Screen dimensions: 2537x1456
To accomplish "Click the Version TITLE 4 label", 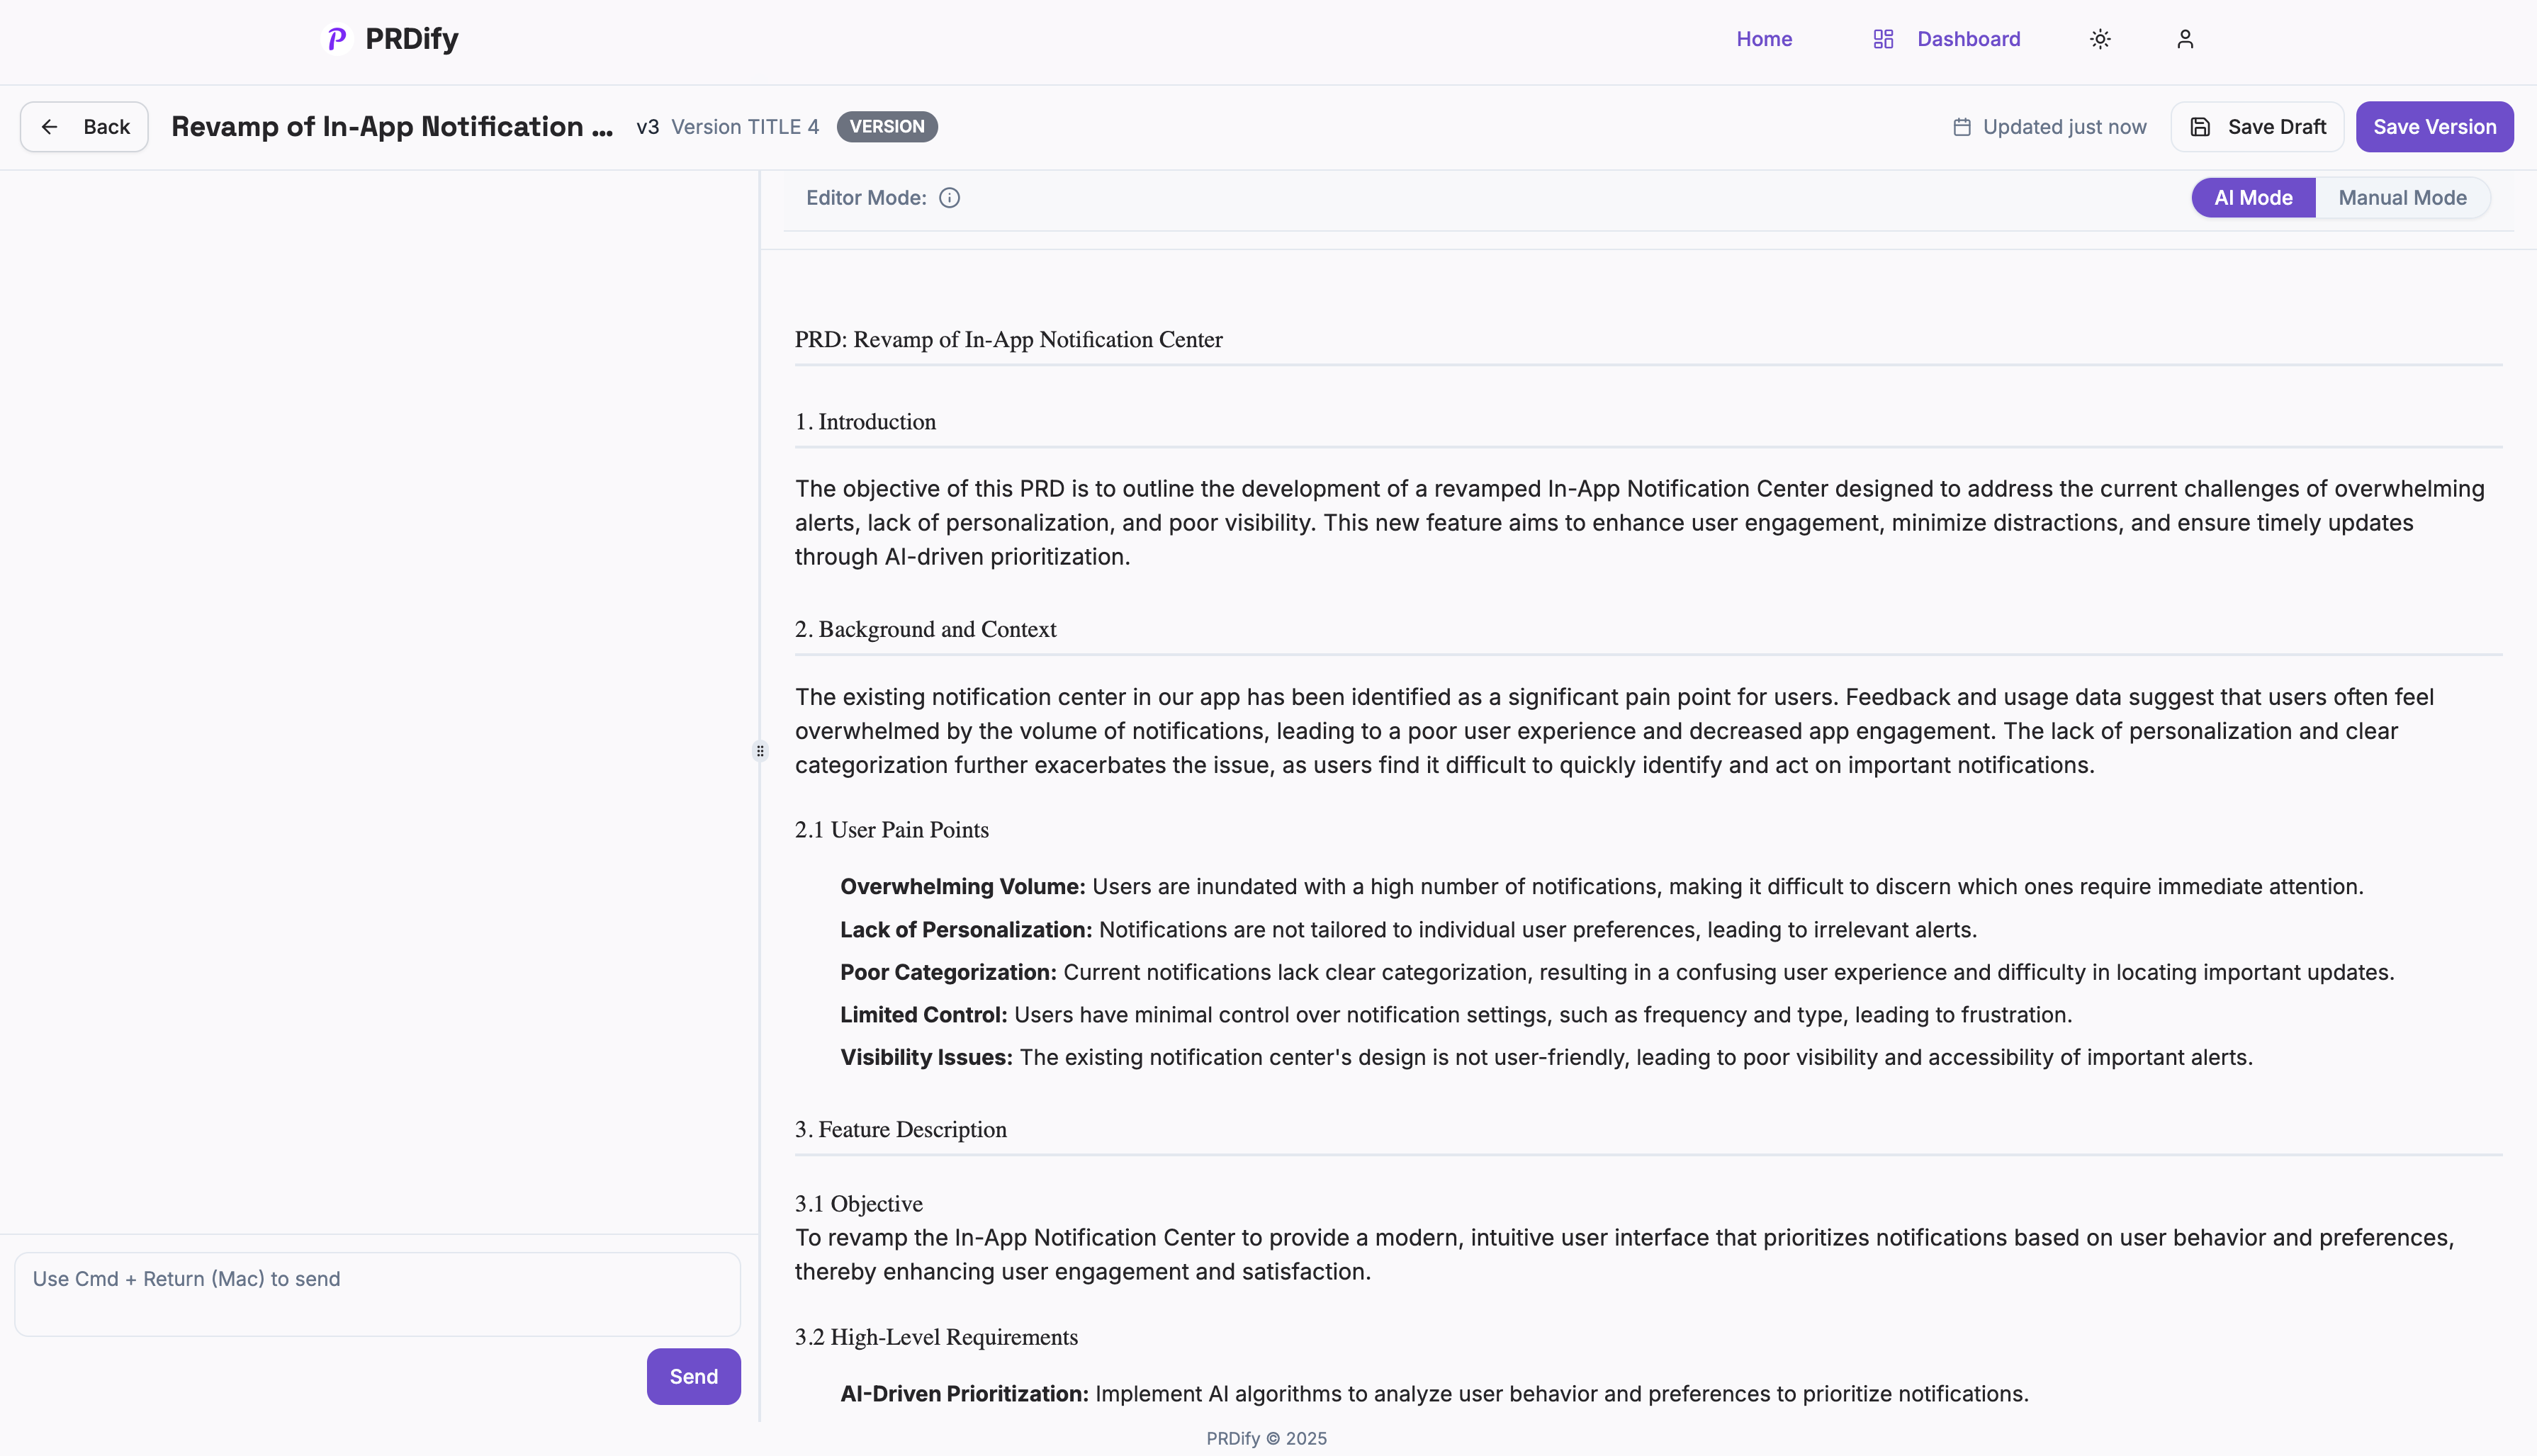I will (x=744, y=126).
